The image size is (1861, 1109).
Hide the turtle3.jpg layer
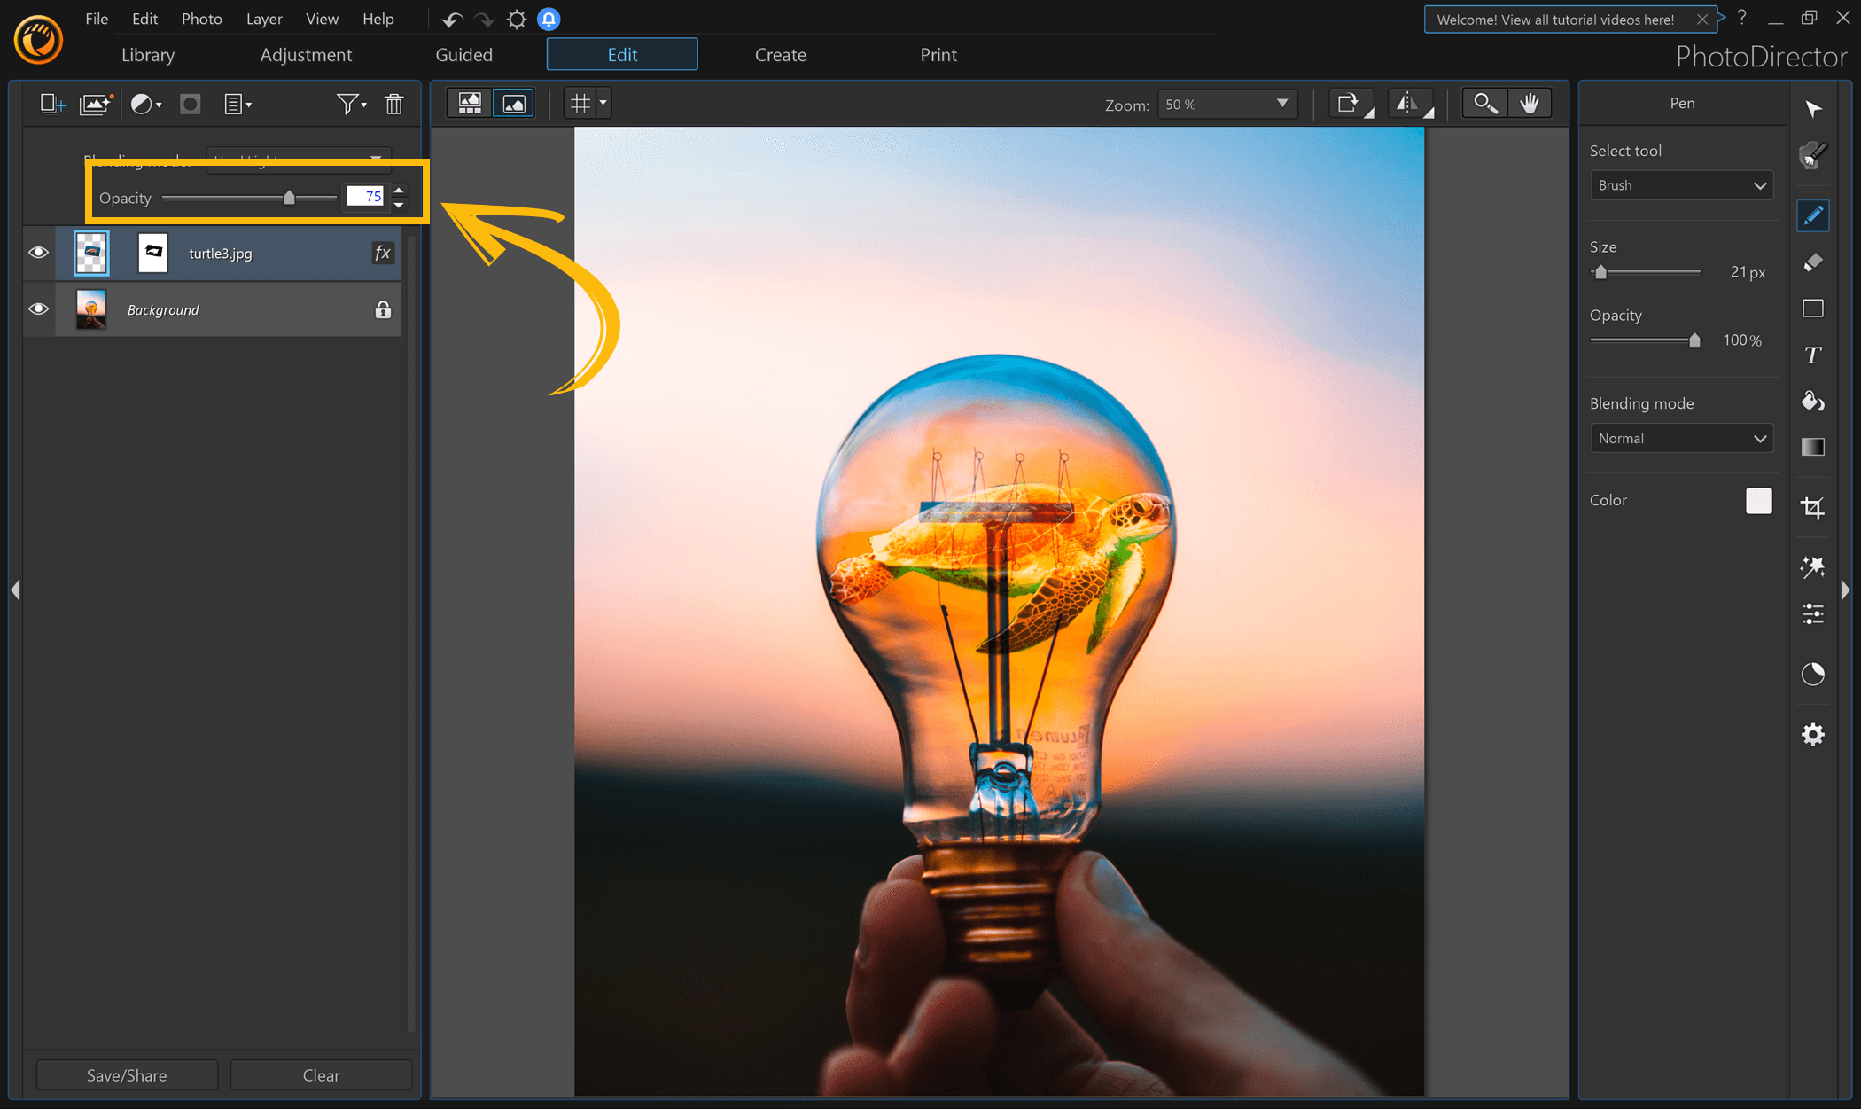point(38,253)
